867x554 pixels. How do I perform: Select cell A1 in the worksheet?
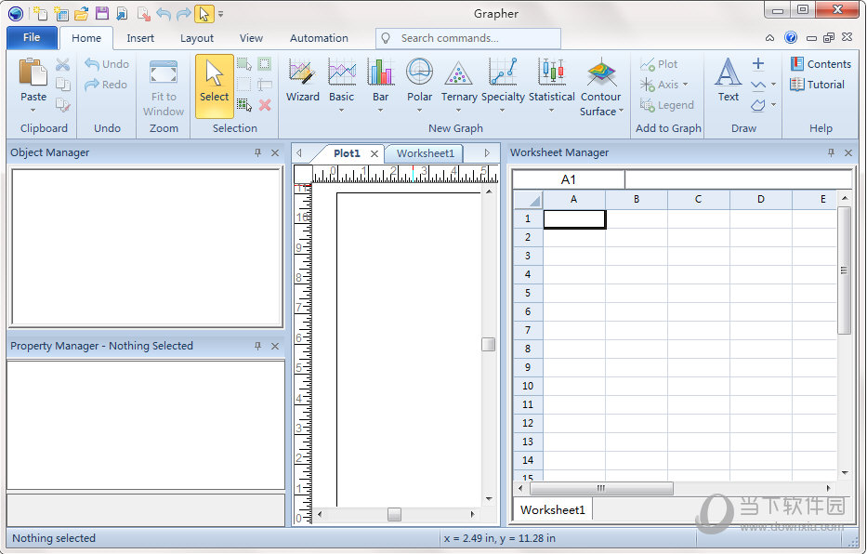pyautogui.click(x=574, y=219)
